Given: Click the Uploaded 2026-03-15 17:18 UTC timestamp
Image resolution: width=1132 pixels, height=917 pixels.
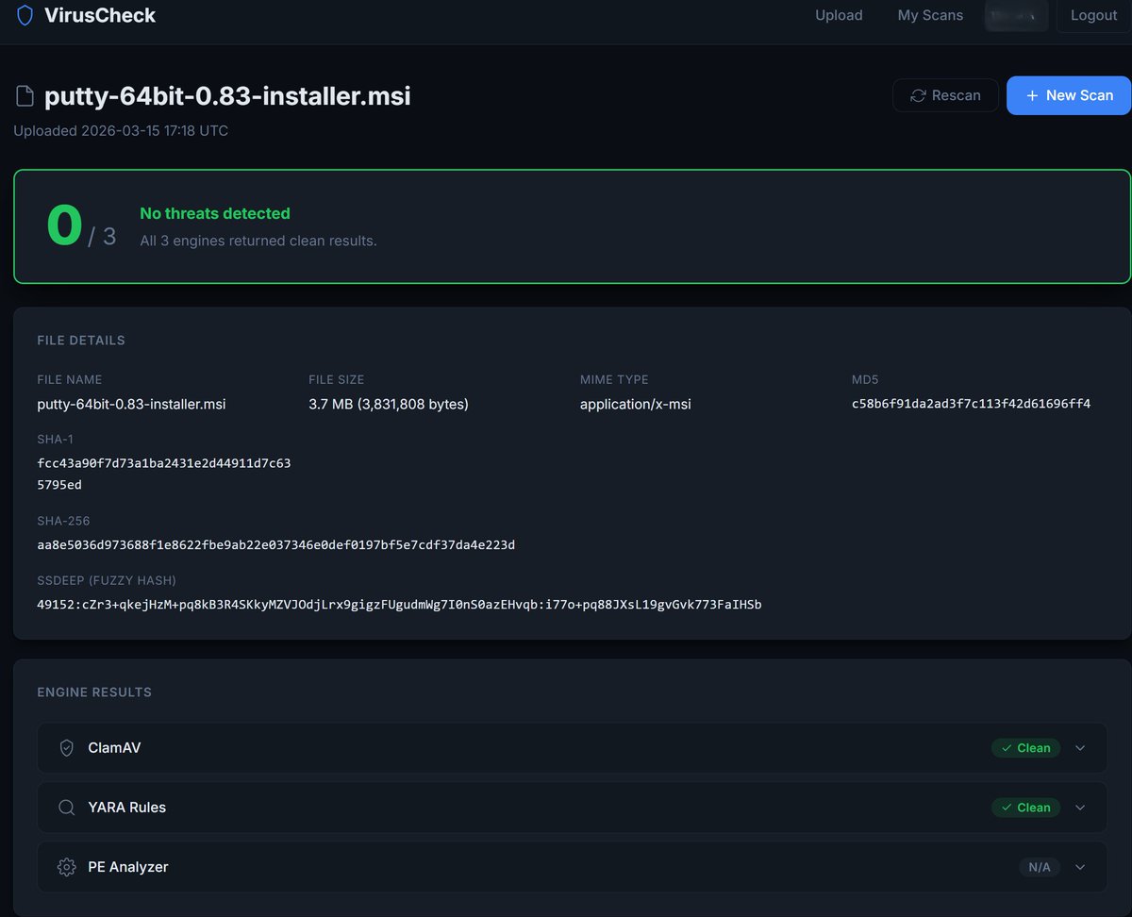Looking at the screenshot, I should 121,130.
